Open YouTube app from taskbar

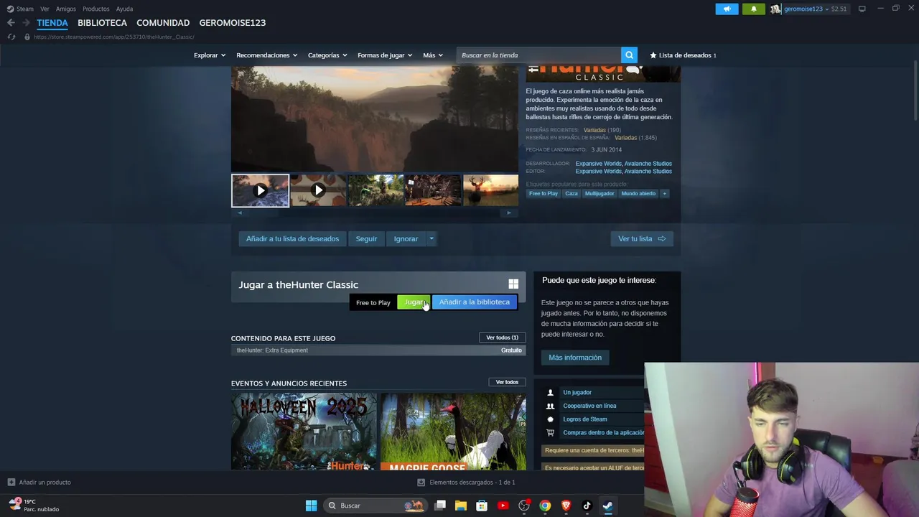[x=503, y=506]
